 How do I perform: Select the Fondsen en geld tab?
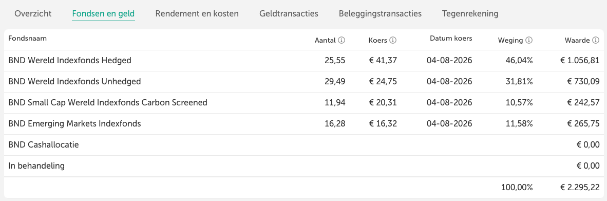click(103, 14)
